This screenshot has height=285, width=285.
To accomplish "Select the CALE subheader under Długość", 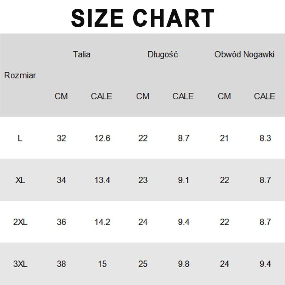I will 183,96.
